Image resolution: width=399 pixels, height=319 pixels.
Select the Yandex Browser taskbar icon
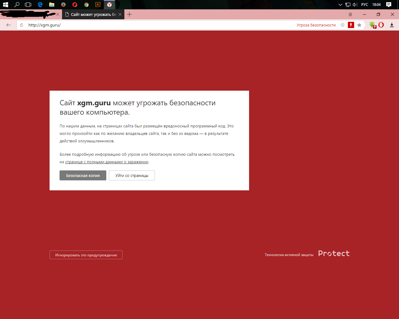(109, 5)
